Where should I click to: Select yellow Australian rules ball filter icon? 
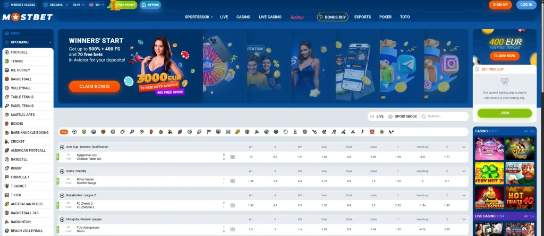(237, 132)
